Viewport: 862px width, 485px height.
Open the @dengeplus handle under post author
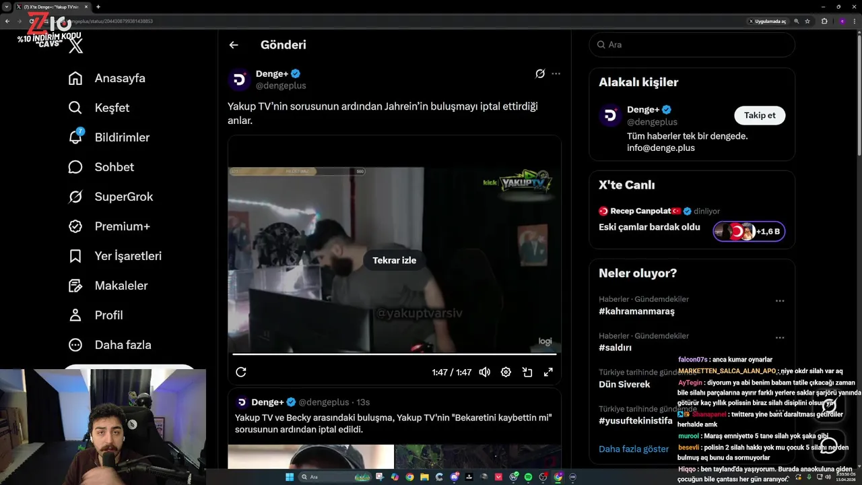281,86
